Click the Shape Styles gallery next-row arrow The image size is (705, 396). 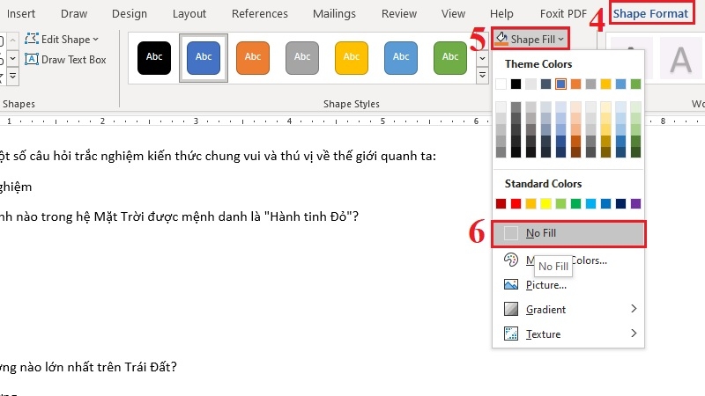(482, 58)
